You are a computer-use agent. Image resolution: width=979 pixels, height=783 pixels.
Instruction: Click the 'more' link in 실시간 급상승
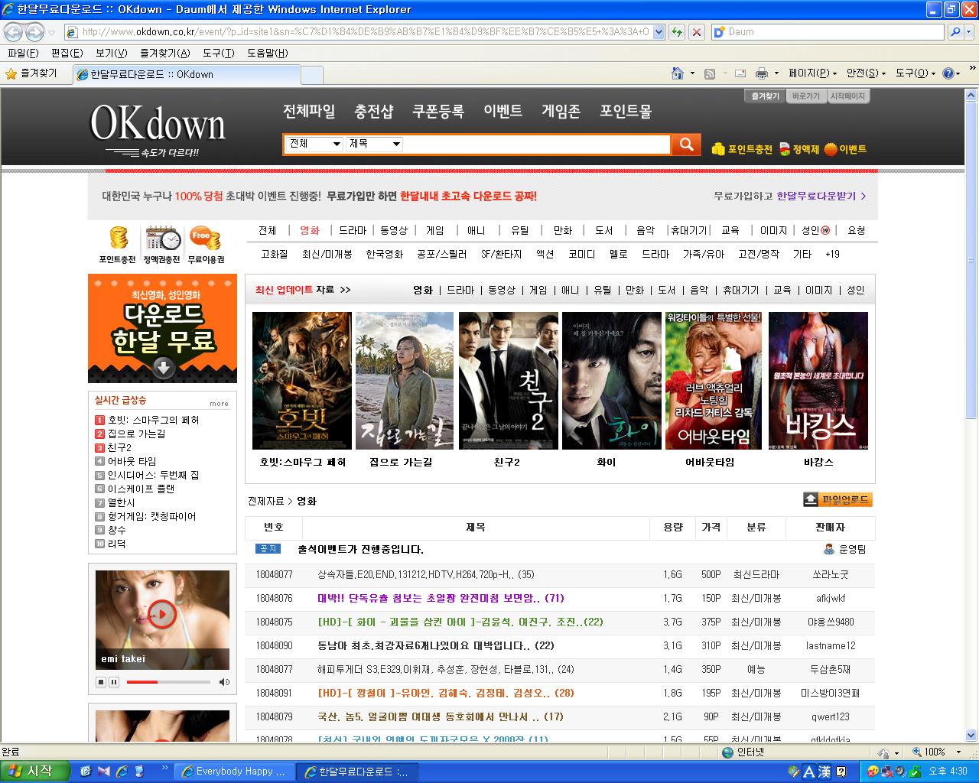pos(219,404)
